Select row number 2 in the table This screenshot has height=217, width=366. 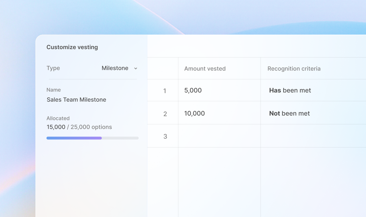(165, 114)
